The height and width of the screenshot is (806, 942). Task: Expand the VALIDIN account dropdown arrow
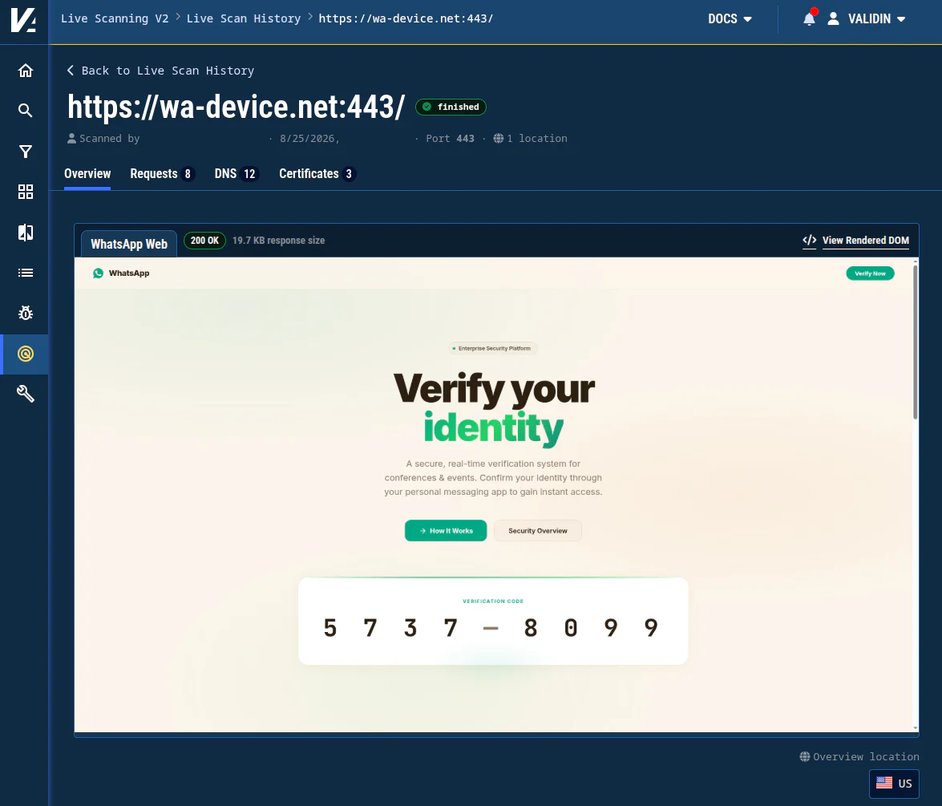point(901,19)
